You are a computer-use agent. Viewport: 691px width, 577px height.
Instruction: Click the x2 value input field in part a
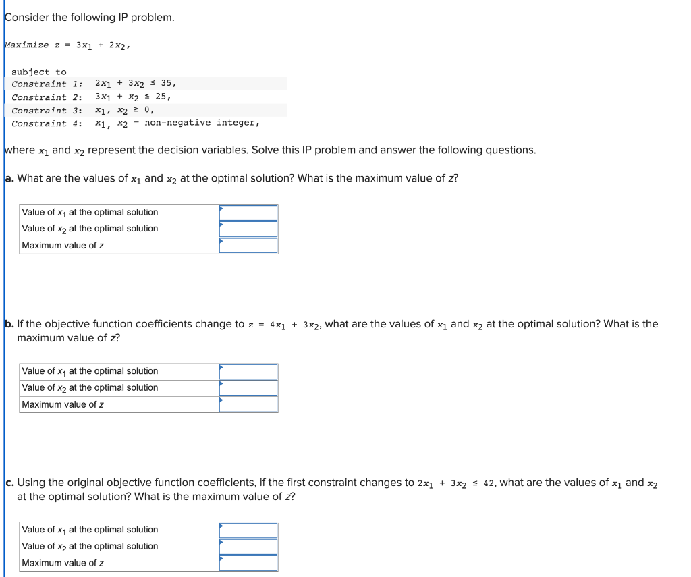tap(248, 229)
